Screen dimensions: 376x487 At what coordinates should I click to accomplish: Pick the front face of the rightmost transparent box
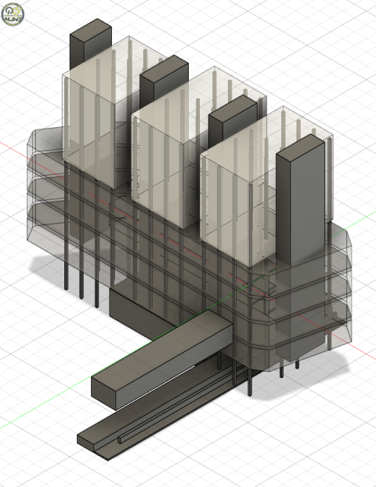point(226,208)
